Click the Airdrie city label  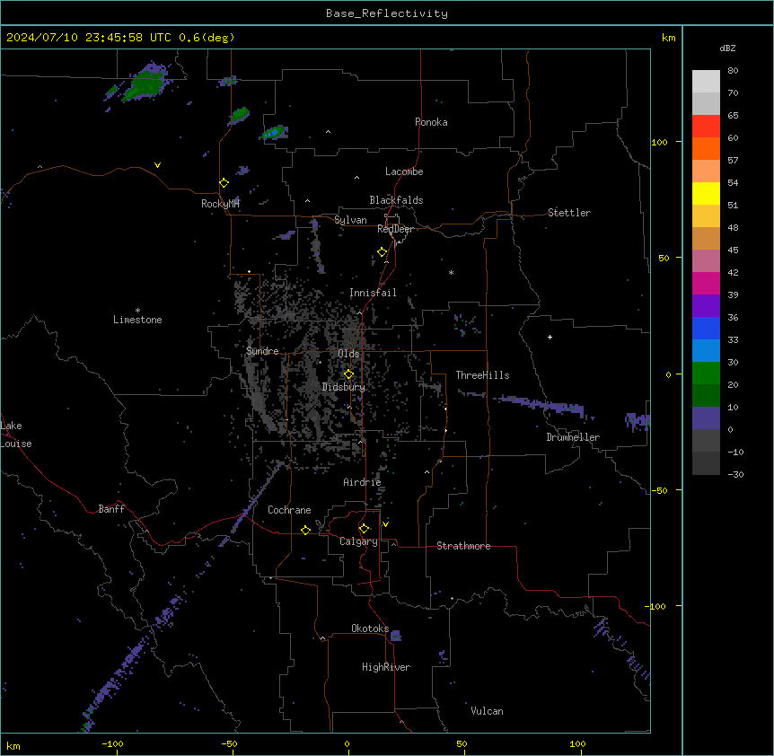(362, 482)
